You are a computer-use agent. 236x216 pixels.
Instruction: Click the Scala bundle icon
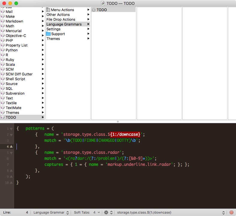point(3,65)
